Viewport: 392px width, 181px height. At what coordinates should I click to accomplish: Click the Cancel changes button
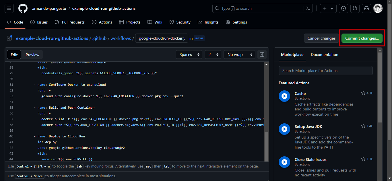[321, 38]
